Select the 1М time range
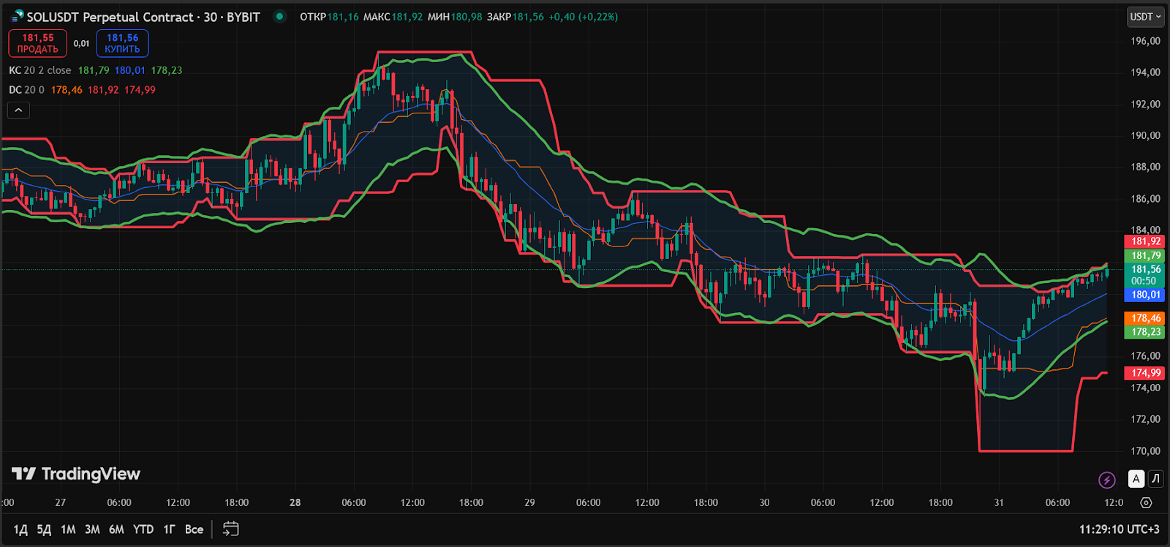The height and width of the screenshot is (547, 1170). (68, 529)
